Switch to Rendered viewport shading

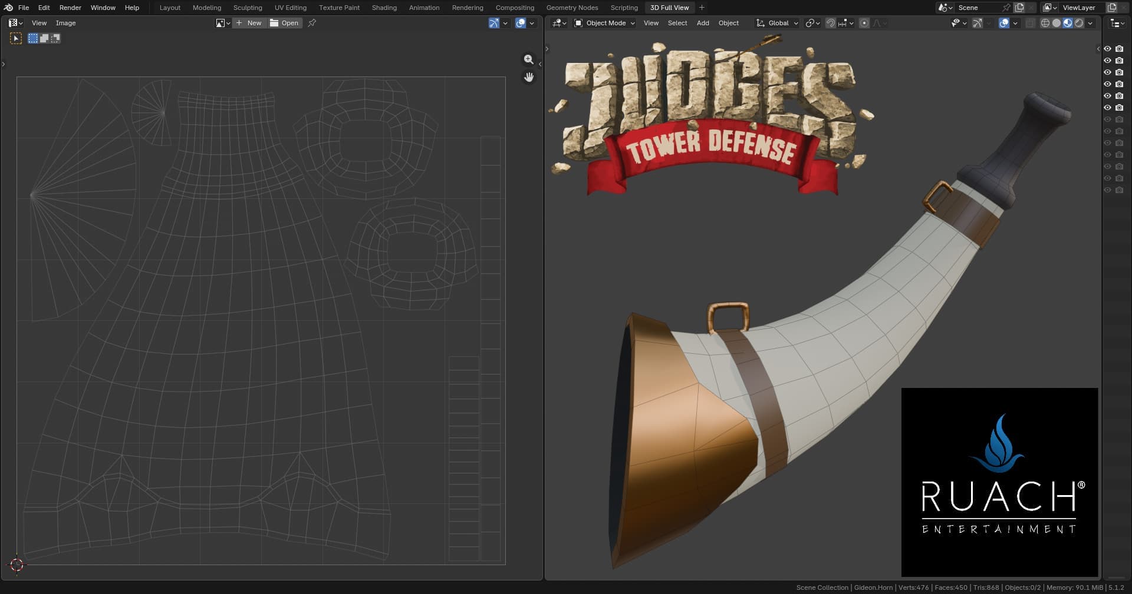tap(1079, 23)
